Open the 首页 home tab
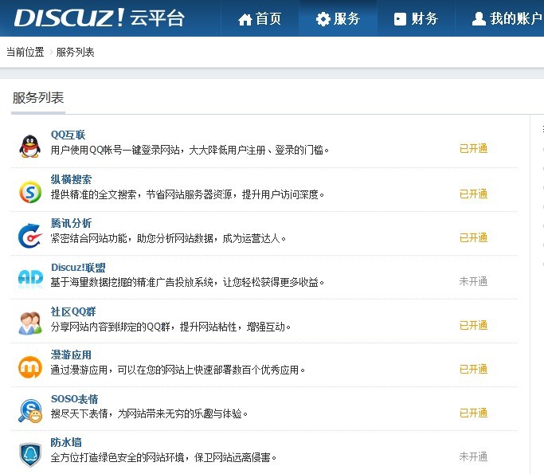Viewport: 544px width, 474px height. click(x=260, y=18)
